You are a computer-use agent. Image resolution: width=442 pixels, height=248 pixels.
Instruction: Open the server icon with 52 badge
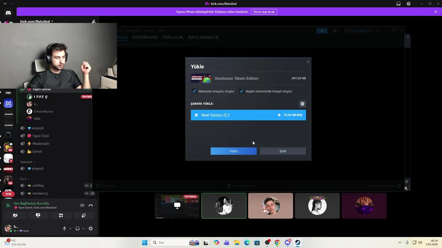point(8,147)
